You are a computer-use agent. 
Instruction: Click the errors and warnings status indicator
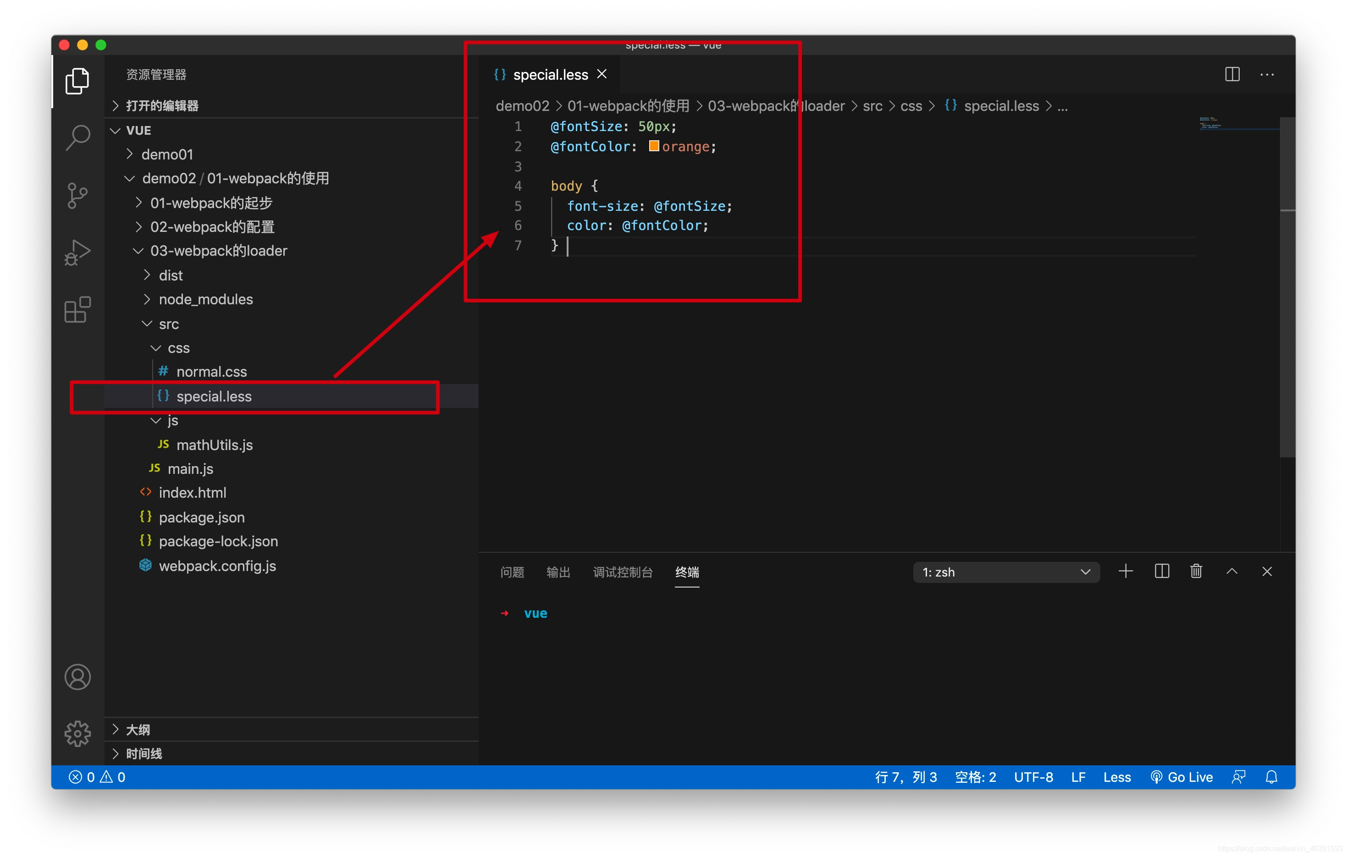pos(97,777)
